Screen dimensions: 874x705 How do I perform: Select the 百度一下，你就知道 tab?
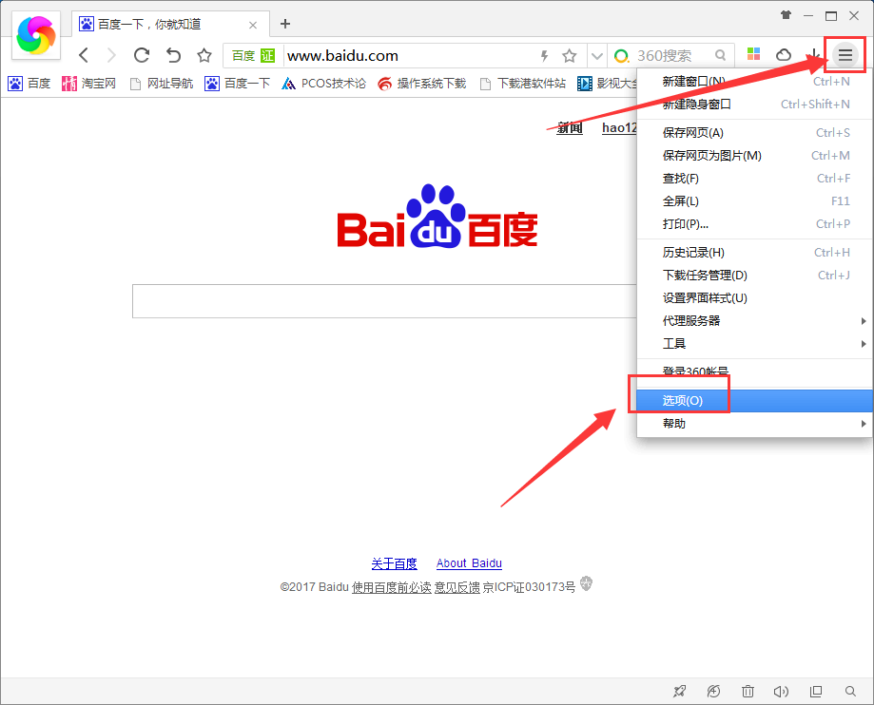coord(170,24)
